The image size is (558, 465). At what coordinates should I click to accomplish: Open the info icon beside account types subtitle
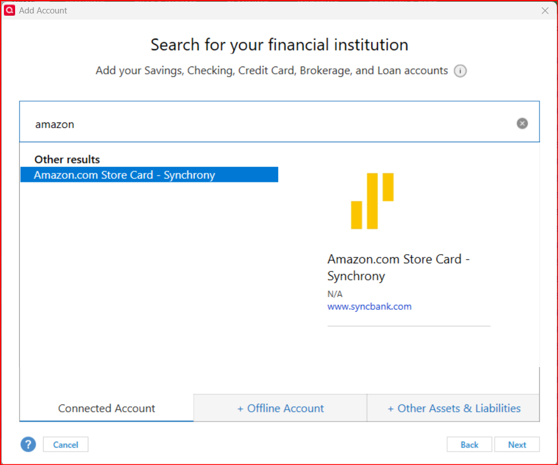tap(460, 71)
